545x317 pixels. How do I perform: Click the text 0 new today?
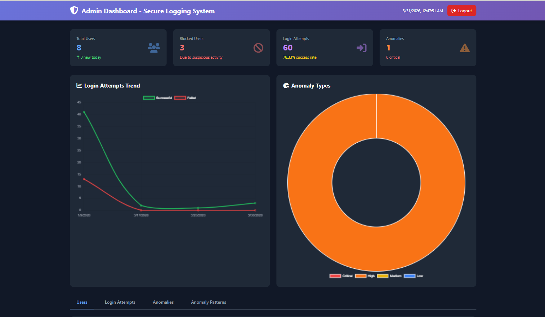coord(91,57)
